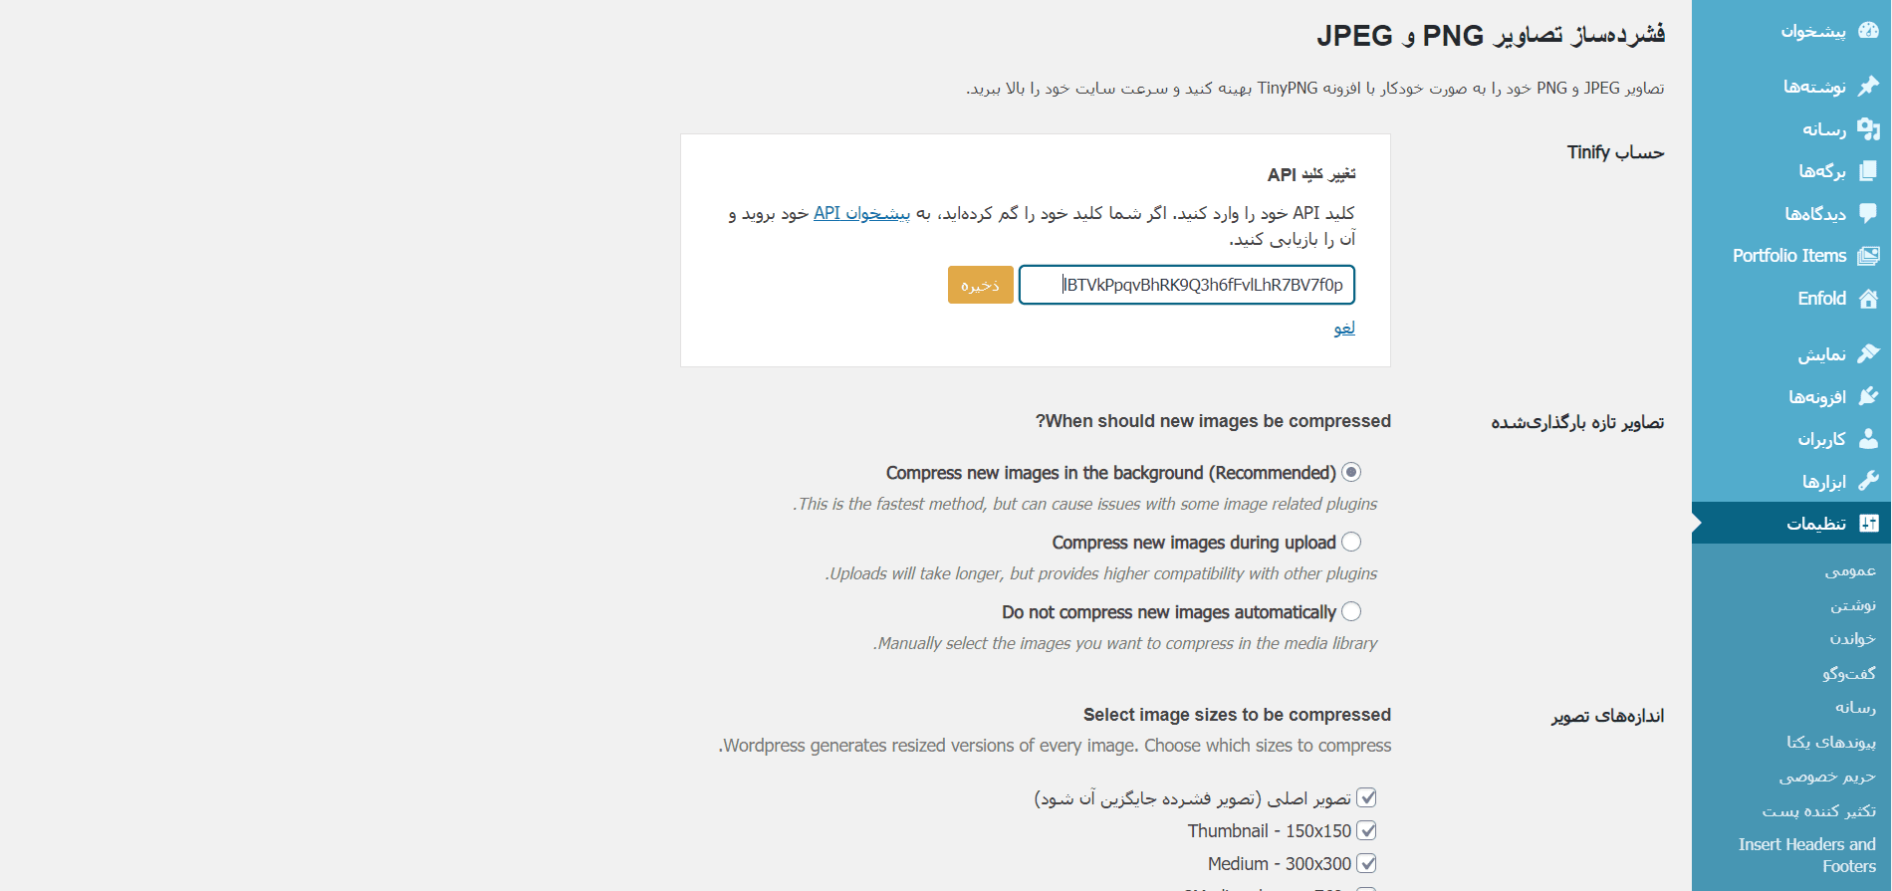Viewport: 1892px width, 891px height.
Task: Select Compress new images in the background
Action: click(x=1351, y=472)
